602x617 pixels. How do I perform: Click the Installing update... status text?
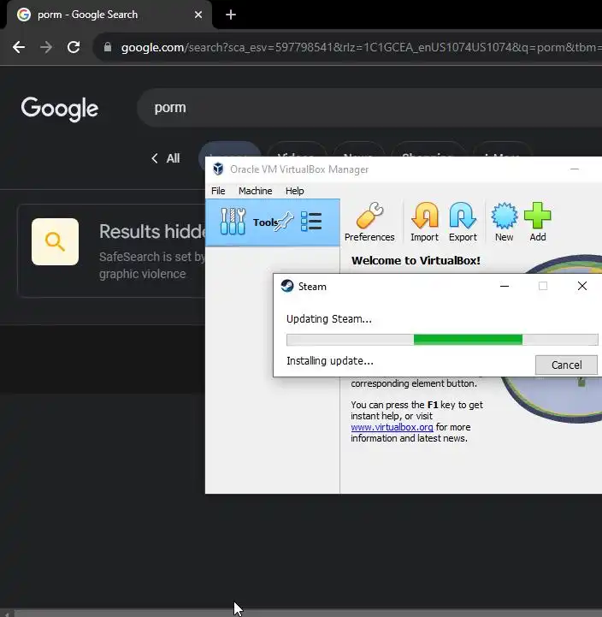[330, 361]
